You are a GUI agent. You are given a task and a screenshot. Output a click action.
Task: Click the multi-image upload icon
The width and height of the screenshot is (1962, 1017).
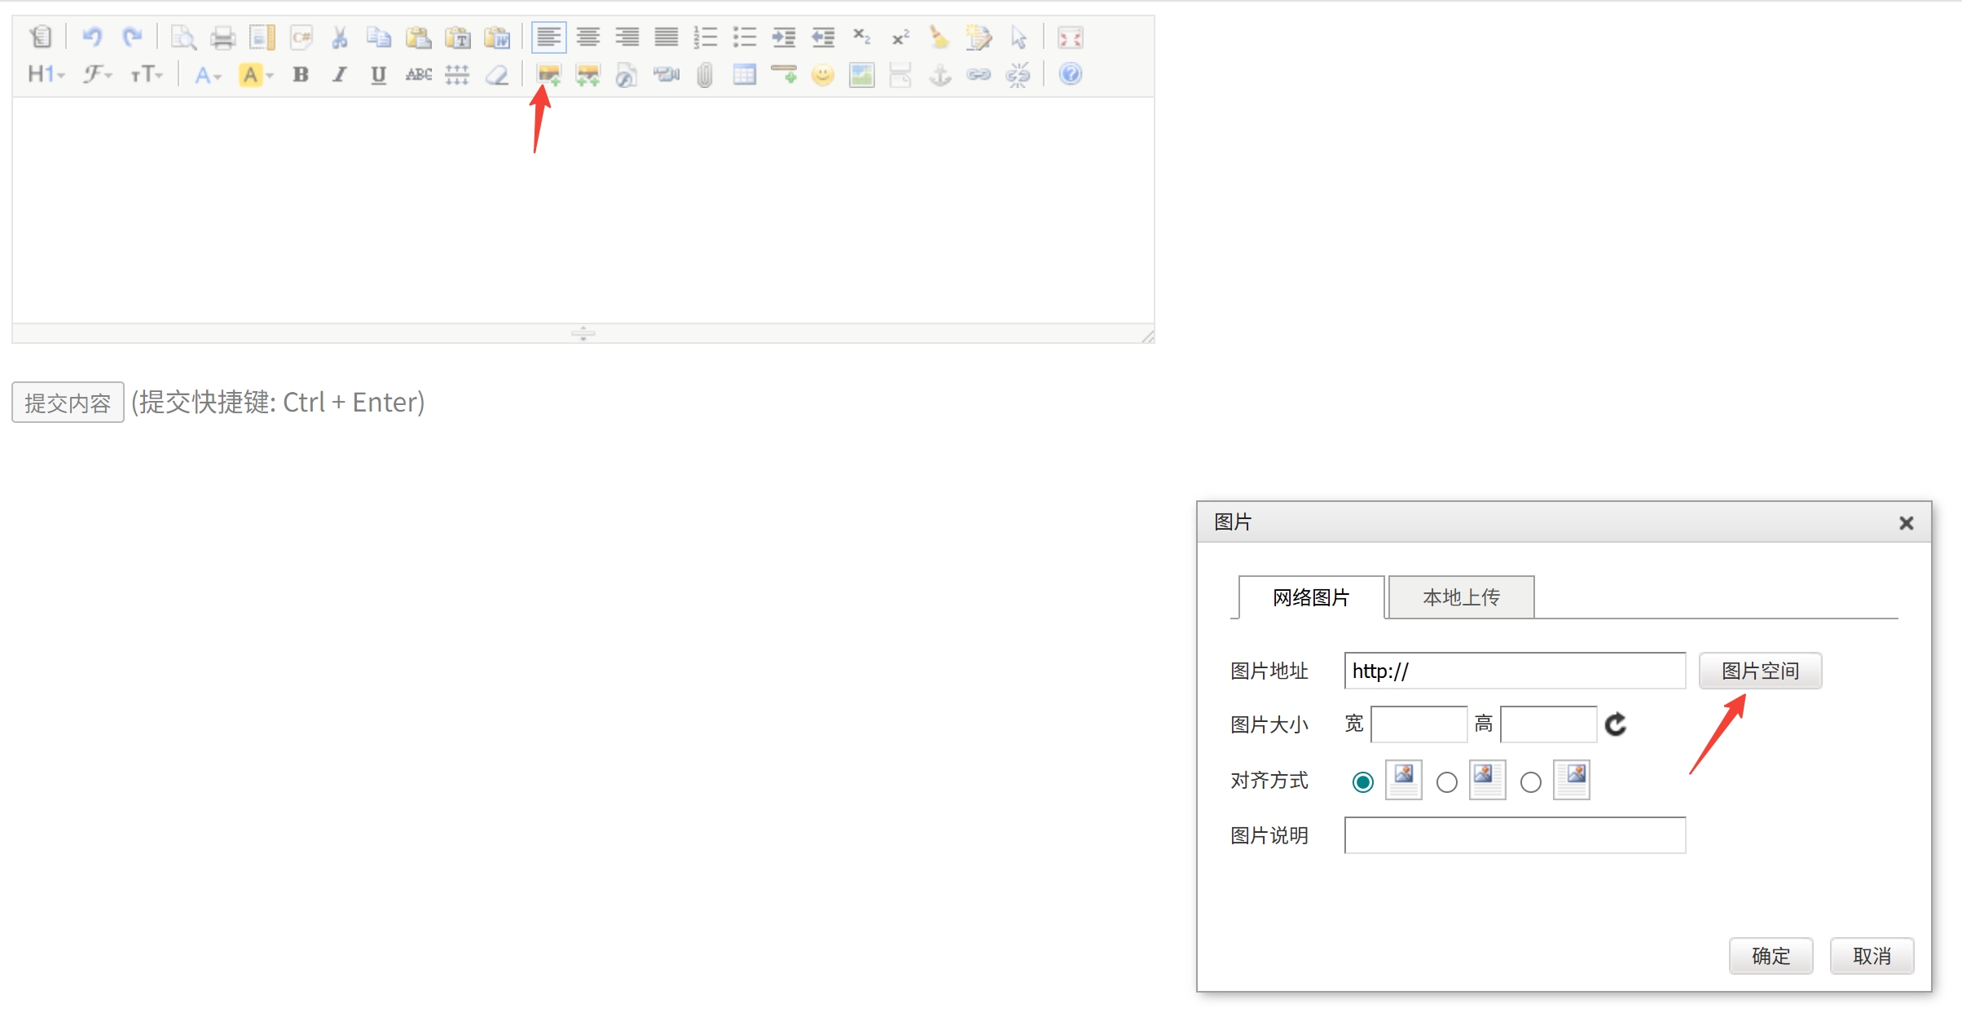click(x=588, y=75)
